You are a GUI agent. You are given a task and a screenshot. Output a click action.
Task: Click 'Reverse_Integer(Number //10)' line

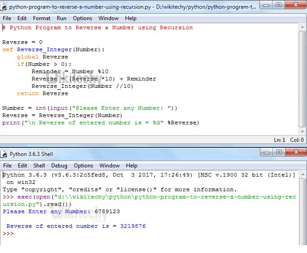(82, 86)
